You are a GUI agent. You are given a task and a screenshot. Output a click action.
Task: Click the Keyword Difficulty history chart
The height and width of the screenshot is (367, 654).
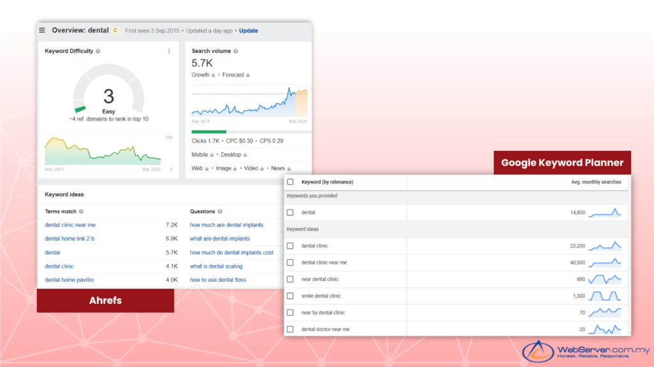[x=103, y=150]
